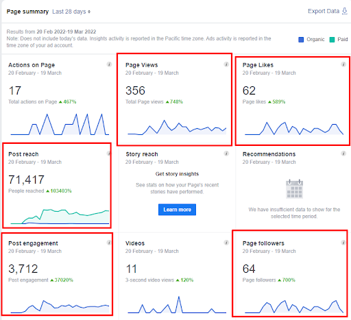
Task: Click the info icon on Videos card
Action: click(x=226, y=243)
